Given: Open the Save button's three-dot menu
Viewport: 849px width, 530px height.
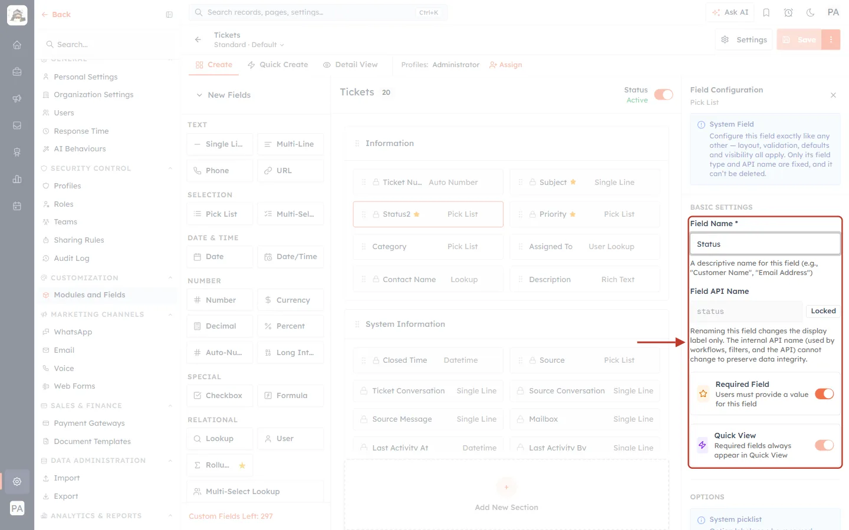Looking at the screenshot, I should click(831, 39).
